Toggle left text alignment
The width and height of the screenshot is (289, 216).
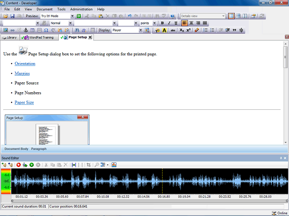point(184,23)
